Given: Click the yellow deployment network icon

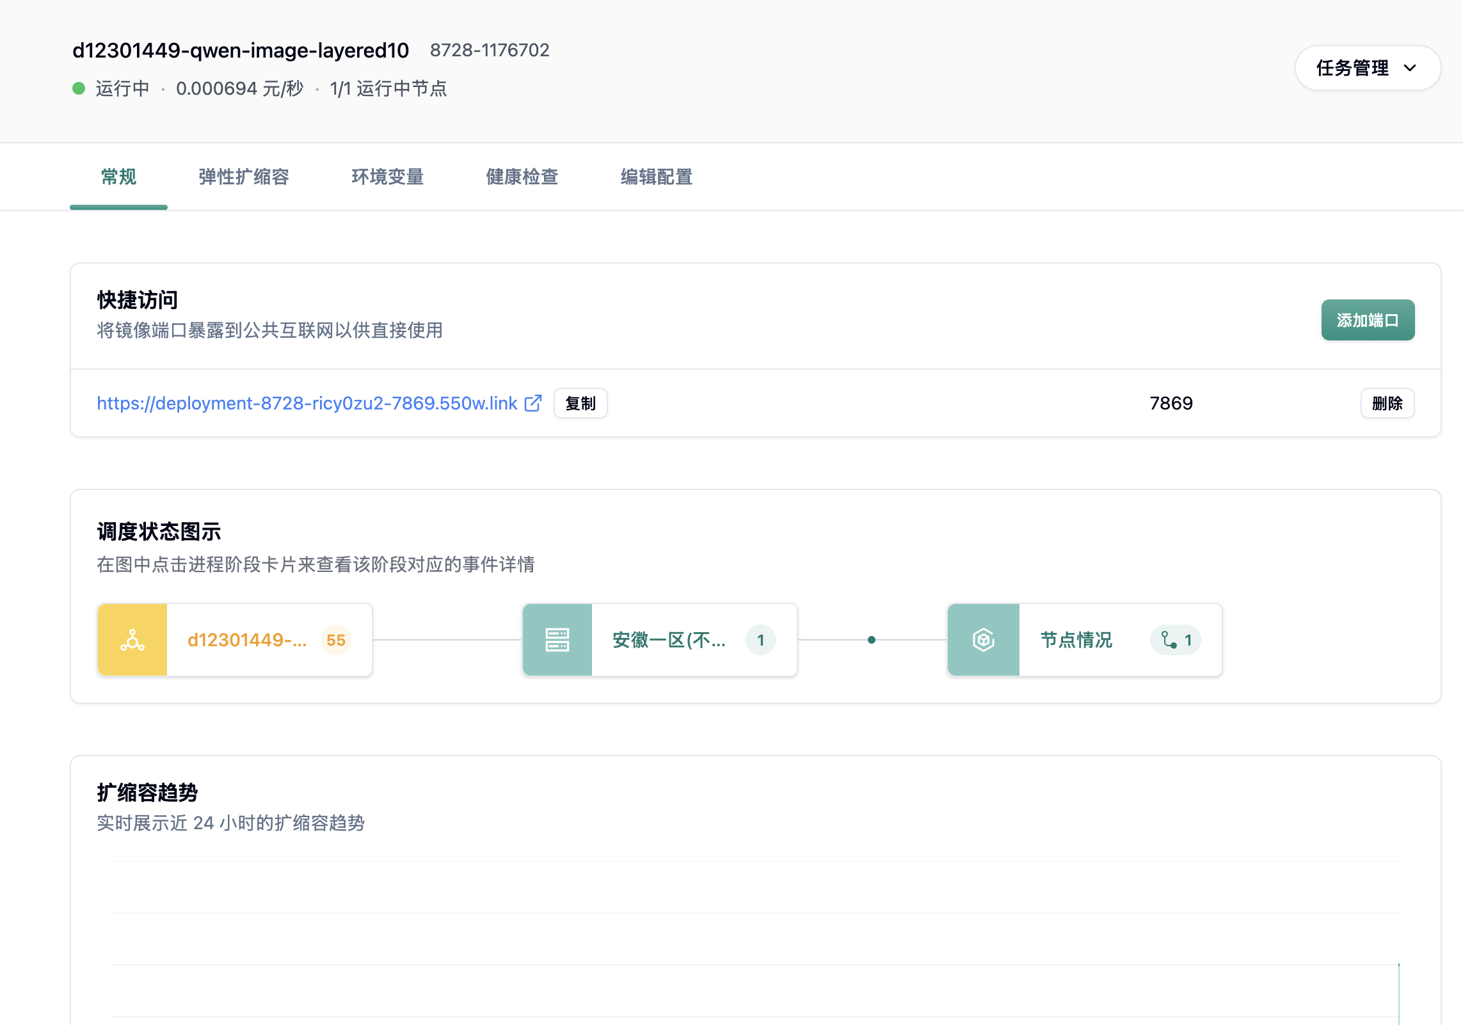Looking at the screenshot, I should tap(132, 640).
